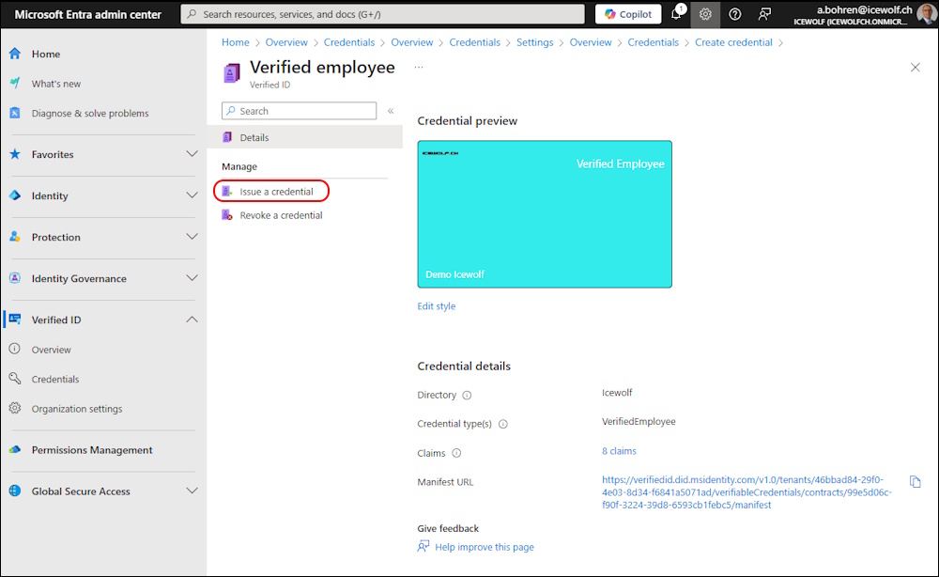Open the ellipsis more options menu
Viewport: 939px width, 577px height.
(x=419, y=67)
